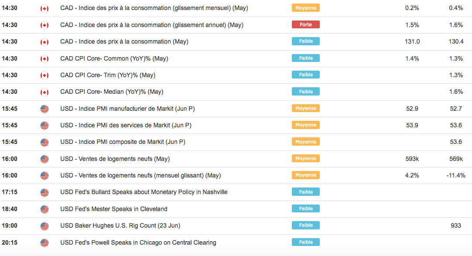This screenshot has height=256, width=472.
Task: Click US flag beside PMI composite row
Action: point(44,142)
